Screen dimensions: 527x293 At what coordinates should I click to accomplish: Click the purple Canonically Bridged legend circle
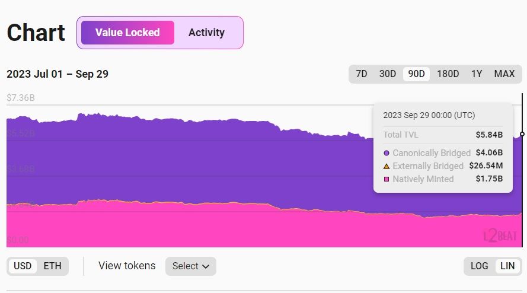click(x=387, y=153)
